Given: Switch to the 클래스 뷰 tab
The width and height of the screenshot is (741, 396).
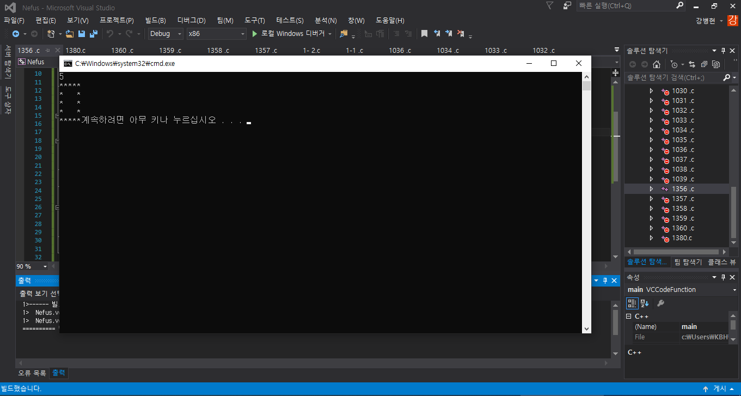Looking at the screenshot, I should point(721,262).
